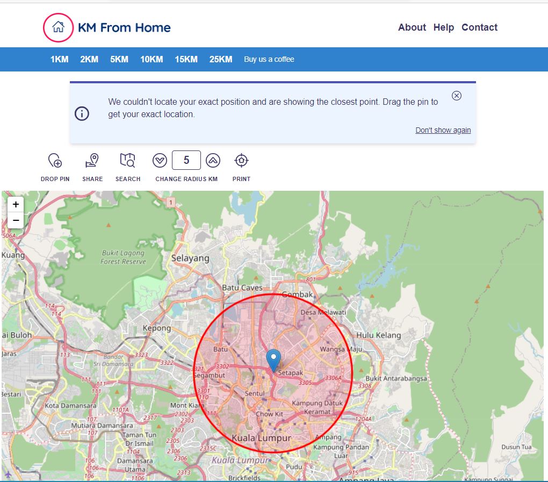Zoom out on the map

16,220
